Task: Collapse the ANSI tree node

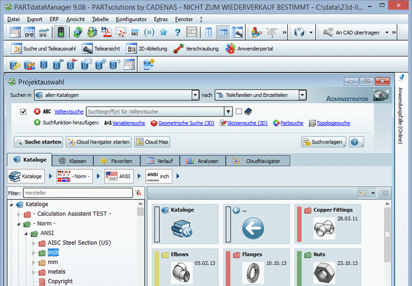Action: coord(26,233)
